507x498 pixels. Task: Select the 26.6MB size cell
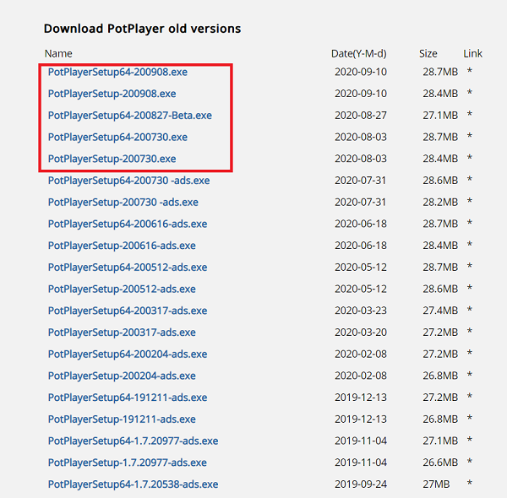point(440,463)
